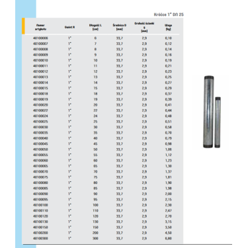The image size is (248, 248).
Task: Select the 'Waga [kg]' column header
Action: 169,27
